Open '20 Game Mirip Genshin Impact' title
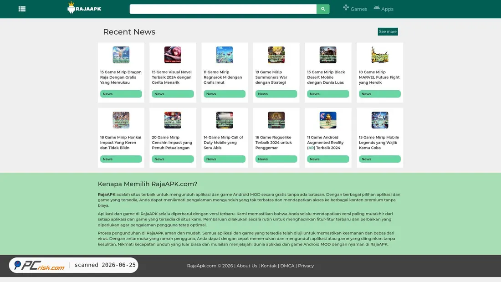Image resolution: width=501 pixels, height=282 pixels. point(172,143)
